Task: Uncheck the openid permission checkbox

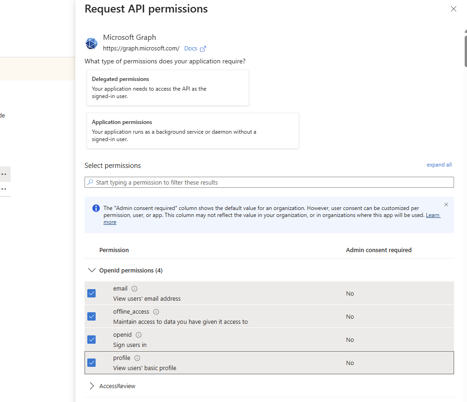Action: coord(91,340)
